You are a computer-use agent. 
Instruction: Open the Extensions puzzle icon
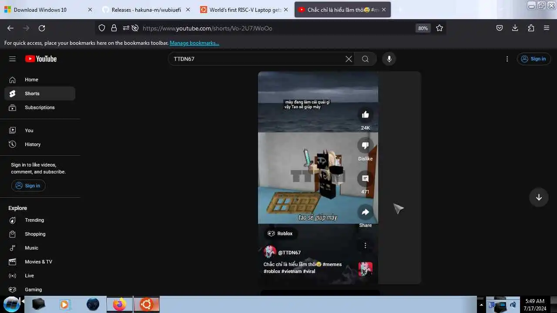531,28
